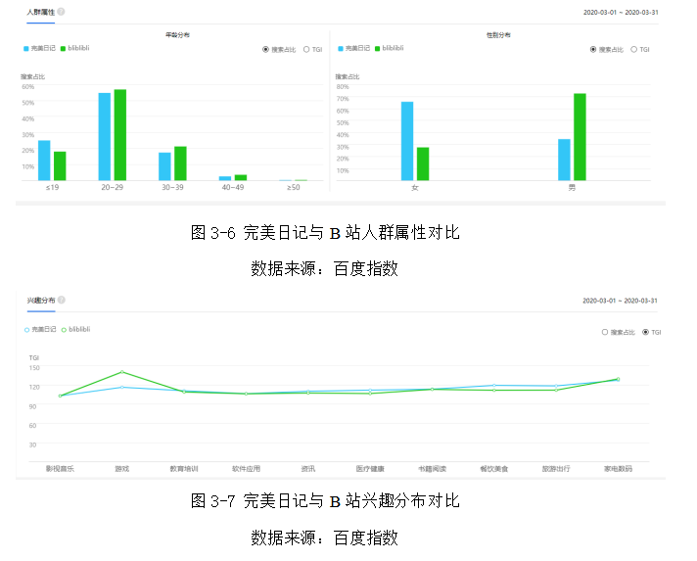
Task: Click the 资讯 axis label
Action: (x=308, y=469)
